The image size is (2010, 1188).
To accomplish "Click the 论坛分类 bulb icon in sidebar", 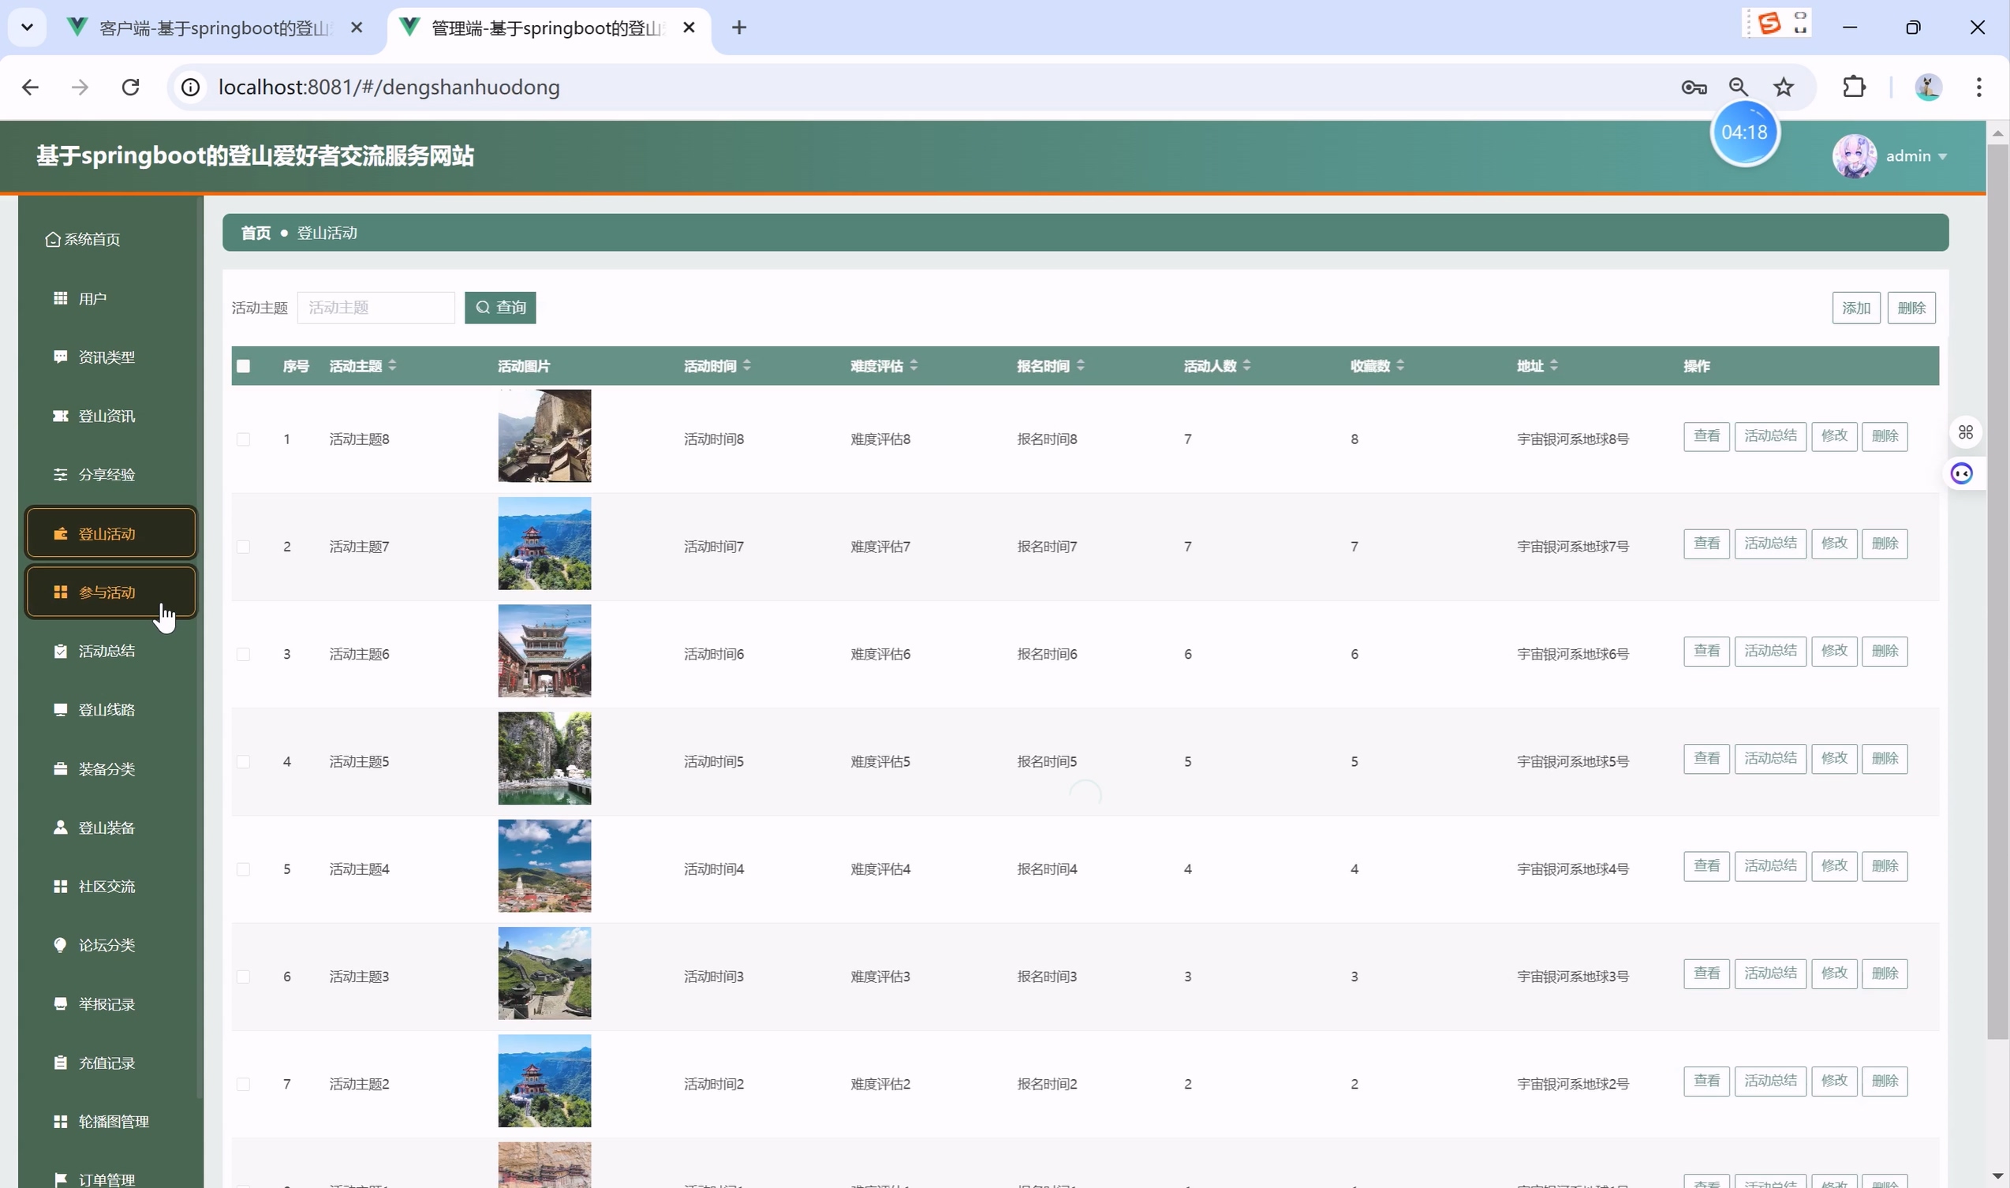I will click(60, 946).
